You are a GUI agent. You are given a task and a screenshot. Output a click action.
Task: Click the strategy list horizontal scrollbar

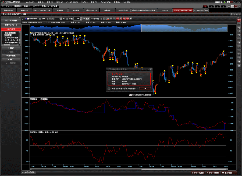tap(10, 45)
